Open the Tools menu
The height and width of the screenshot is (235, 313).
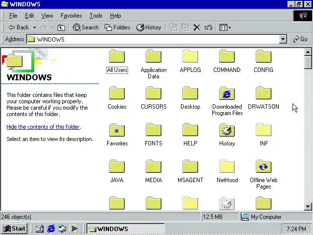(96, 16)
